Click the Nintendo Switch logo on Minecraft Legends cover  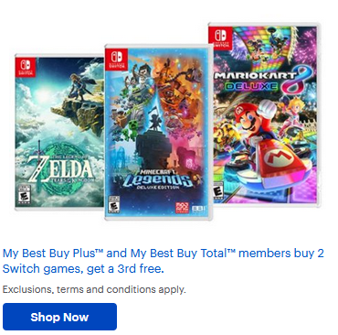(116, 58)
